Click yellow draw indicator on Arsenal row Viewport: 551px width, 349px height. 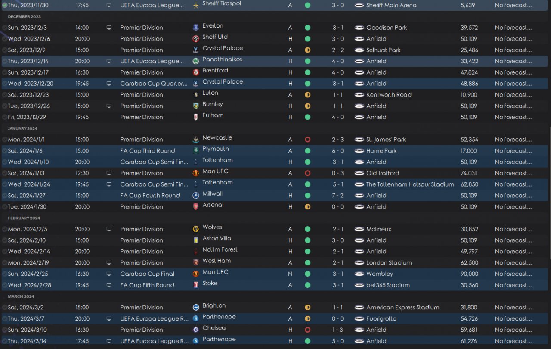pyautogui.click(x=307, y=207)
